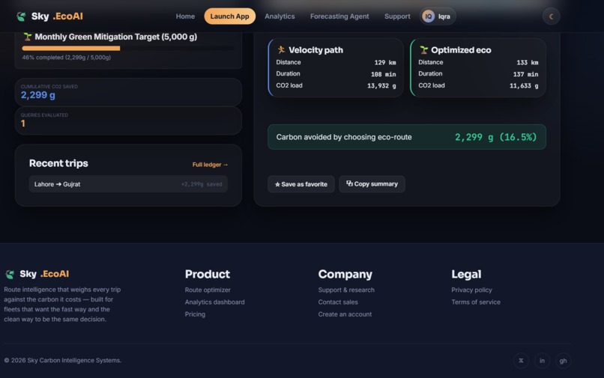This screenshot has width=604, height=378.
Task: Click Optimized eco duration 137 min
Action: point(525,74)
